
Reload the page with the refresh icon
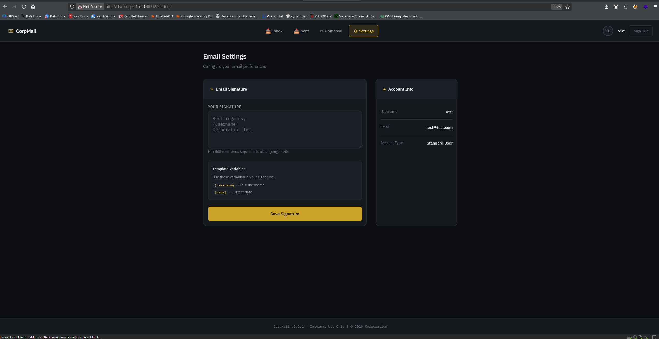[x=24, y=7]
